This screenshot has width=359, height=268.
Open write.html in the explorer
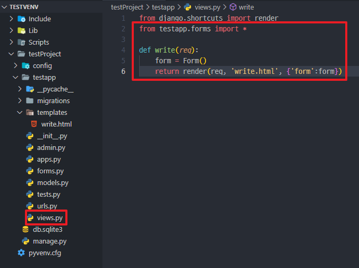click(x=56, y=124)
